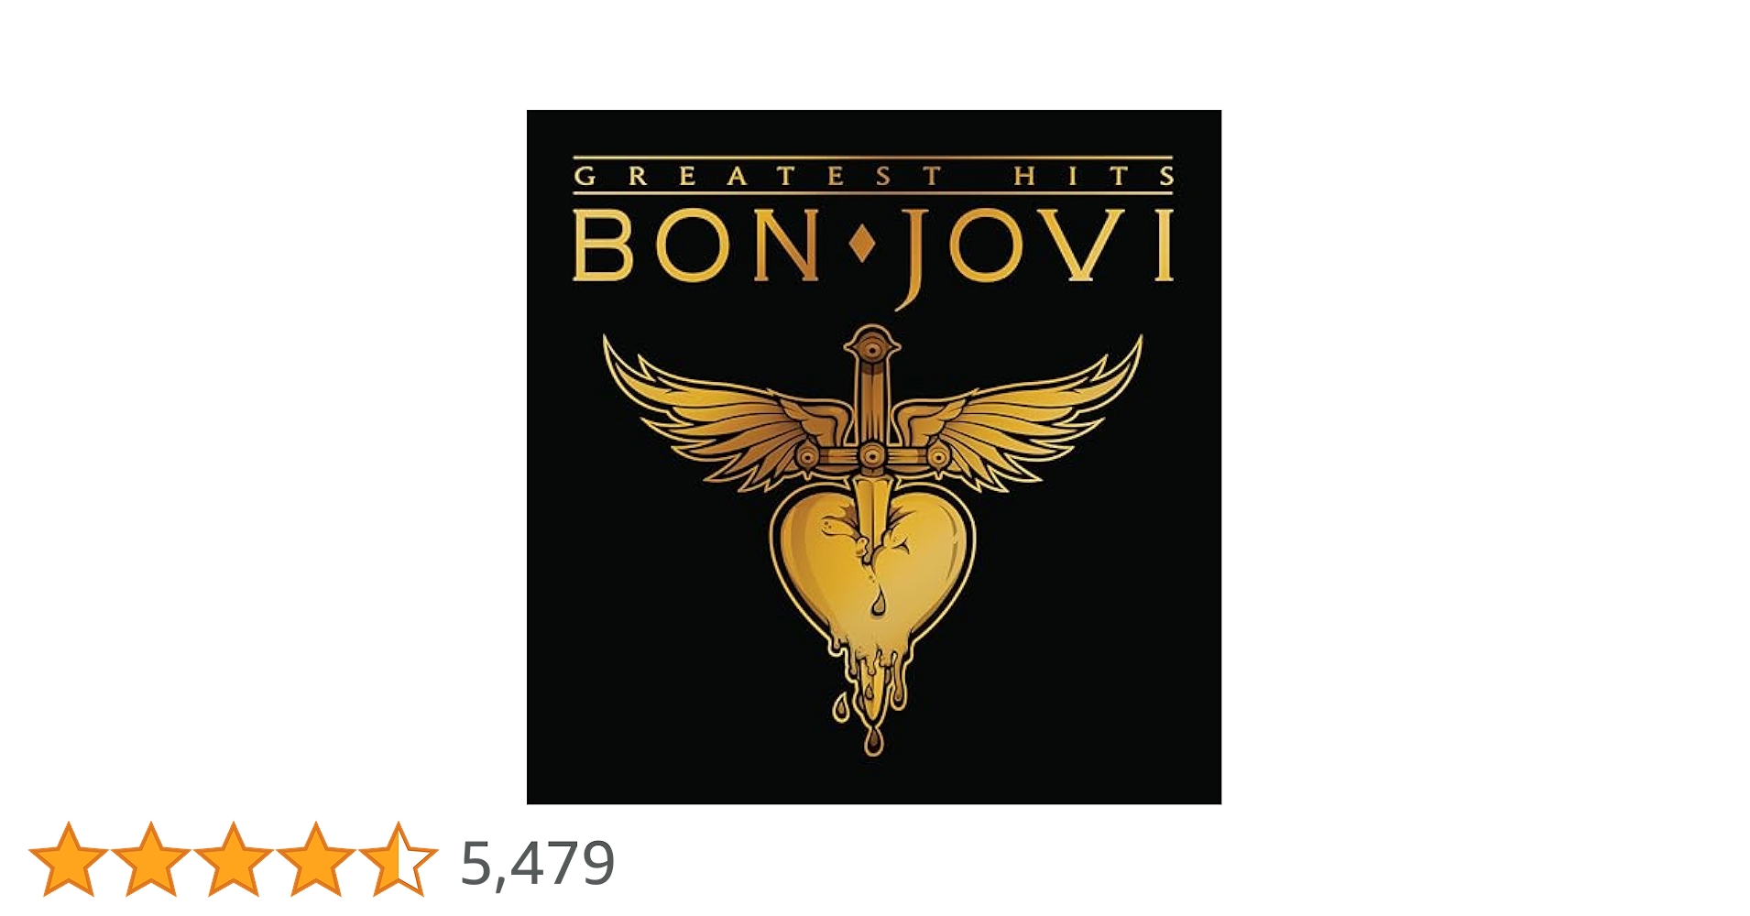The image size is (1750, 916).
Task: Click the word GREATEST on the cover
Action: pos(758,175)
